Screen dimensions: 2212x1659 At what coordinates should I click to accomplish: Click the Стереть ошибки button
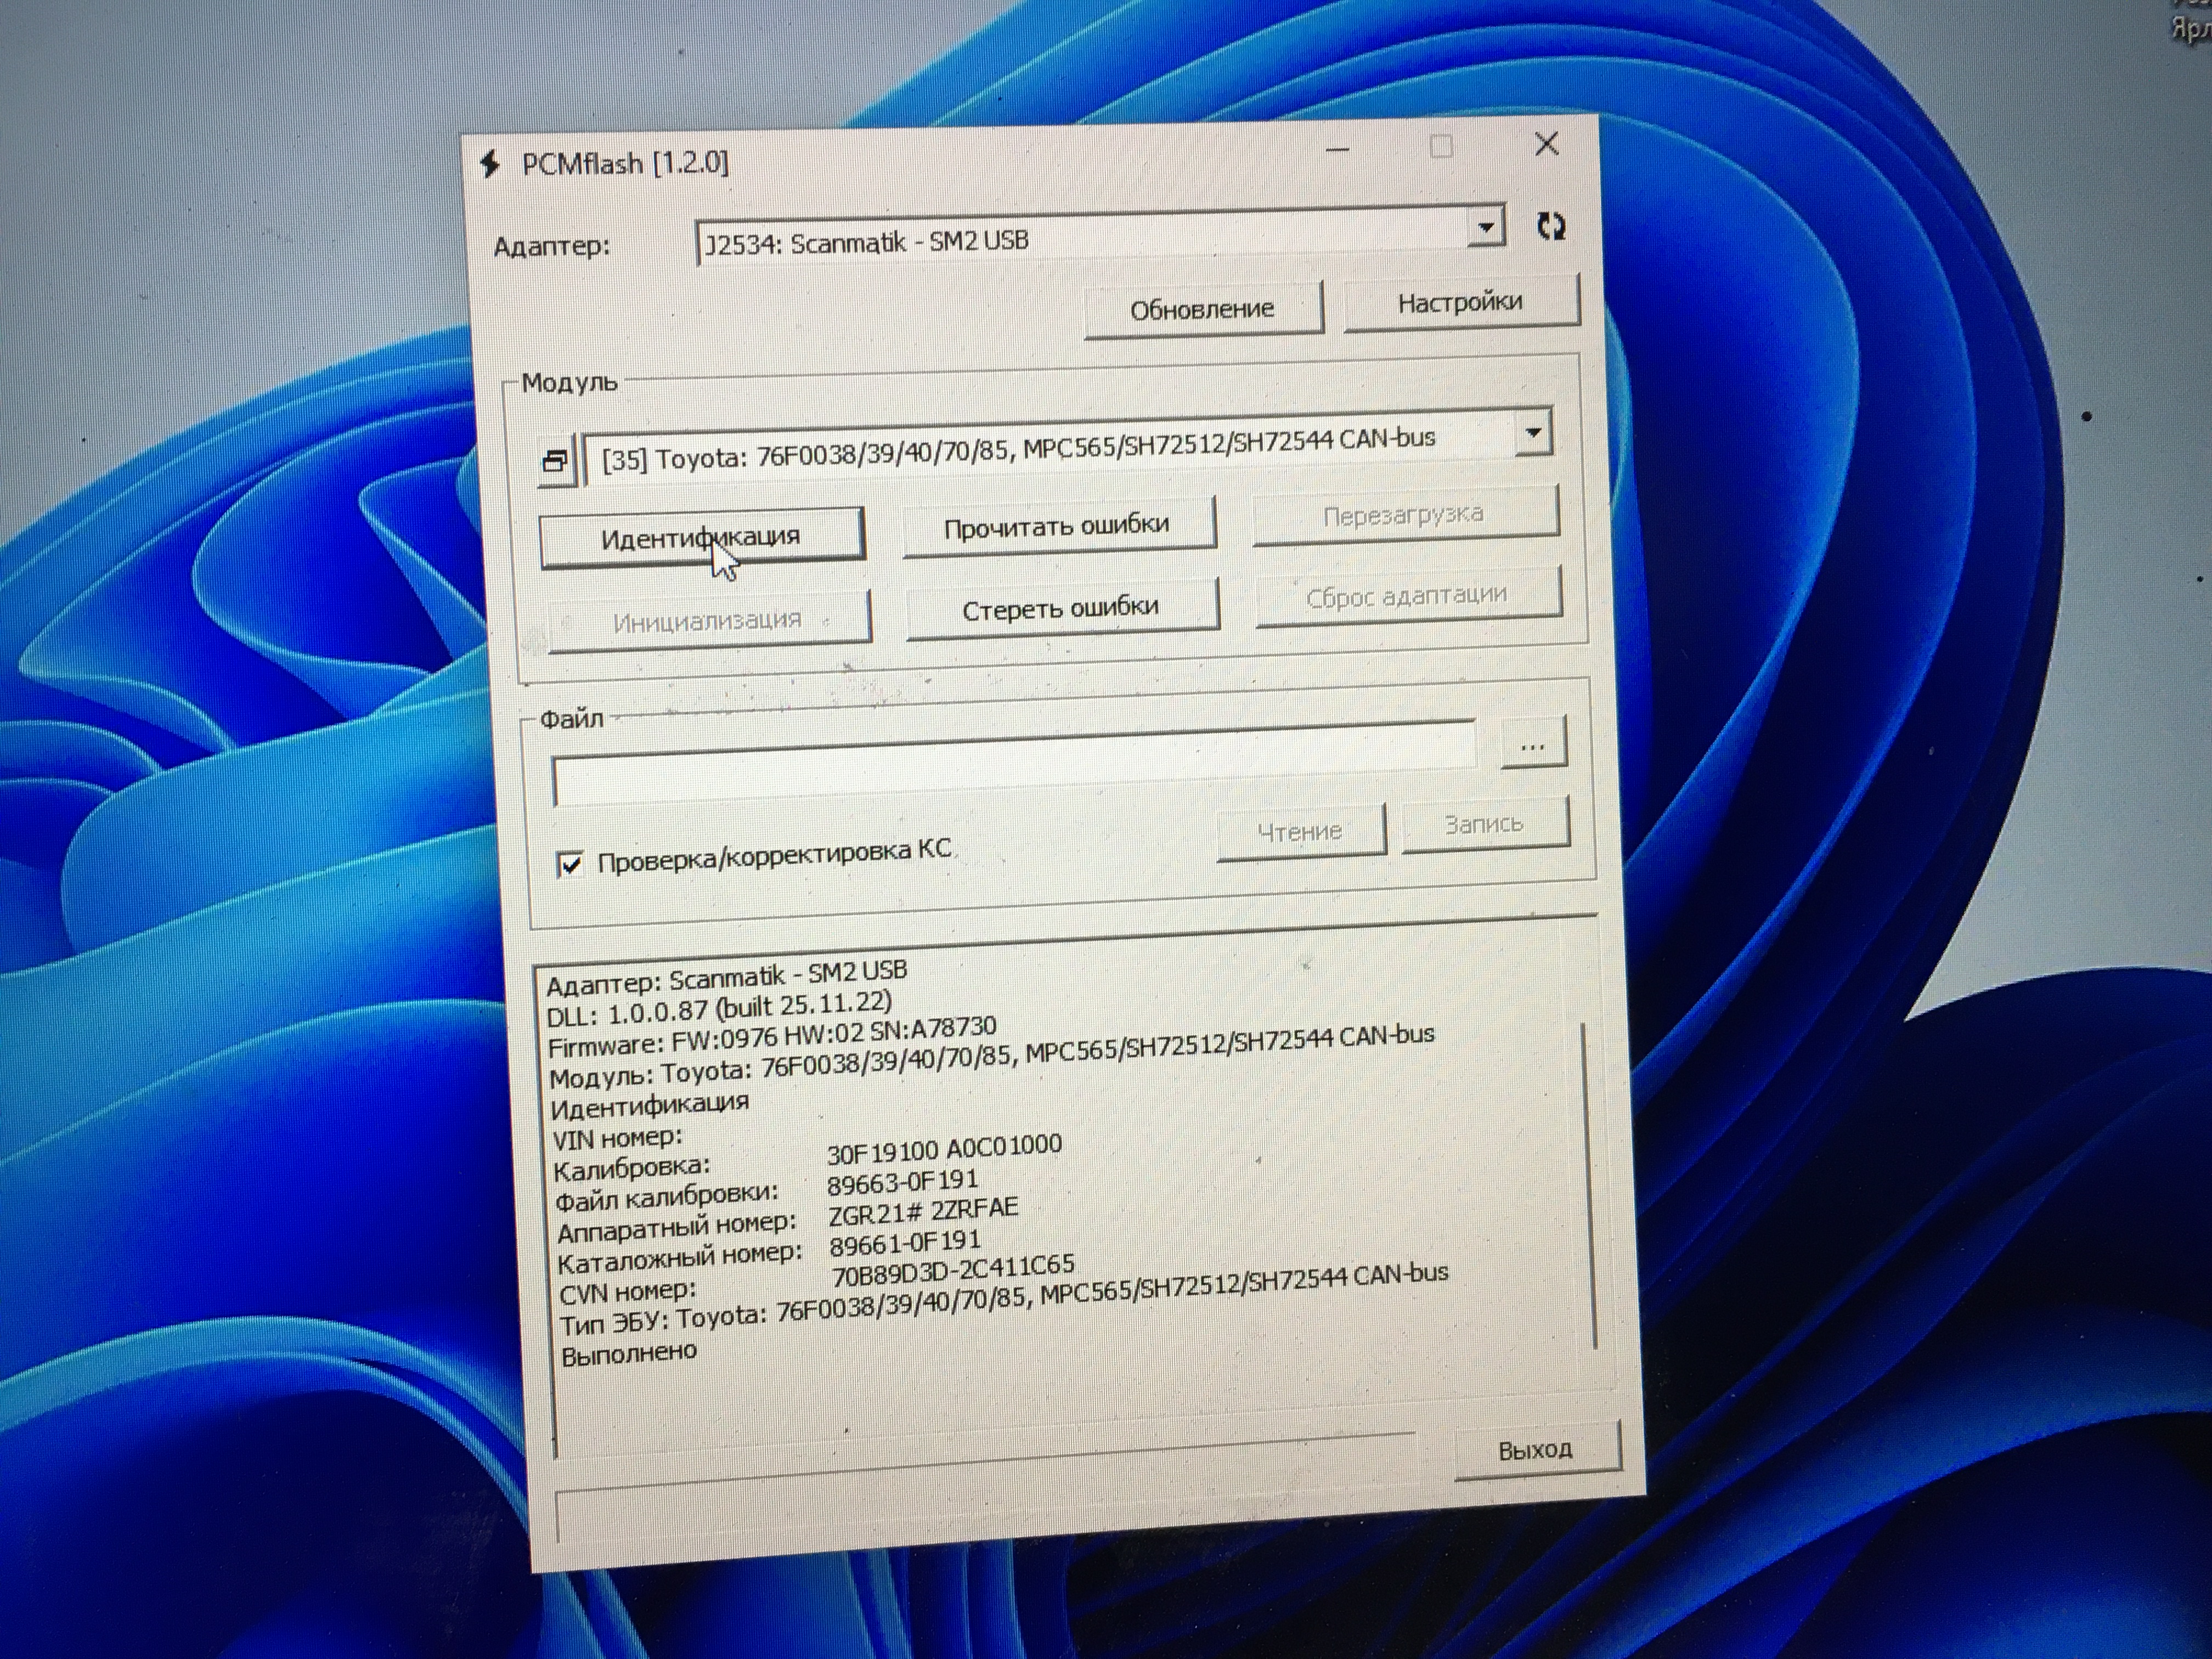1060,608
